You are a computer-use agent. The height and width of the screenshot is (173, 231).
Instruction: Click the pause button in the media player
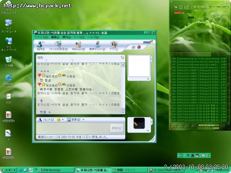coord(185,22)
